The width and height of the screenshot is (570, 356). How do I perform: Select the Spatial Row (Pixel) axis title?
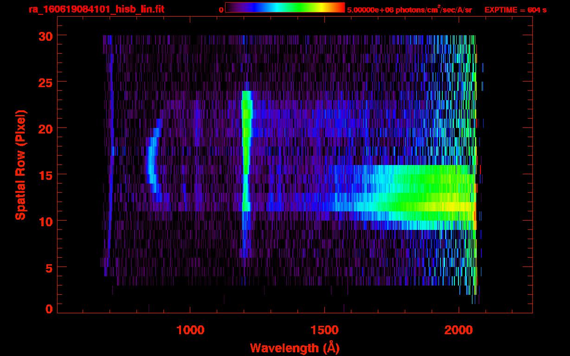[x=20, y=165]
